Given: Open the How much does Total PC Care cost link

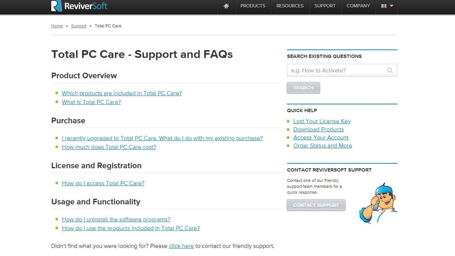Looking at the screenshot, I should pyautogui.click(x=109, y=147).
